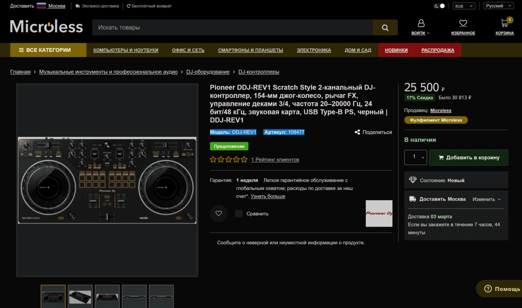Screen dimensions: 522x308
Task: Add product to wishlist heart button
Action: click(x=219, y=213)
